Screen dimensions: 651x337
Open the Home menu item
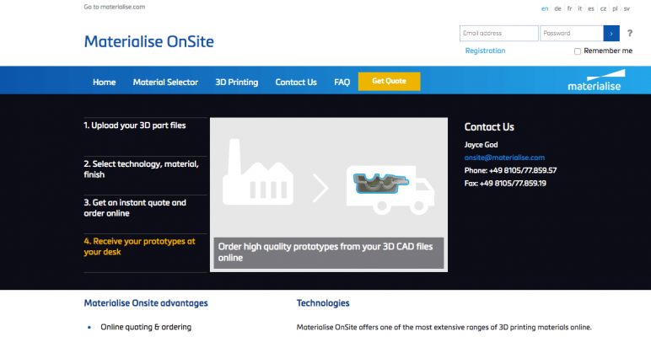tap(105, 83)
